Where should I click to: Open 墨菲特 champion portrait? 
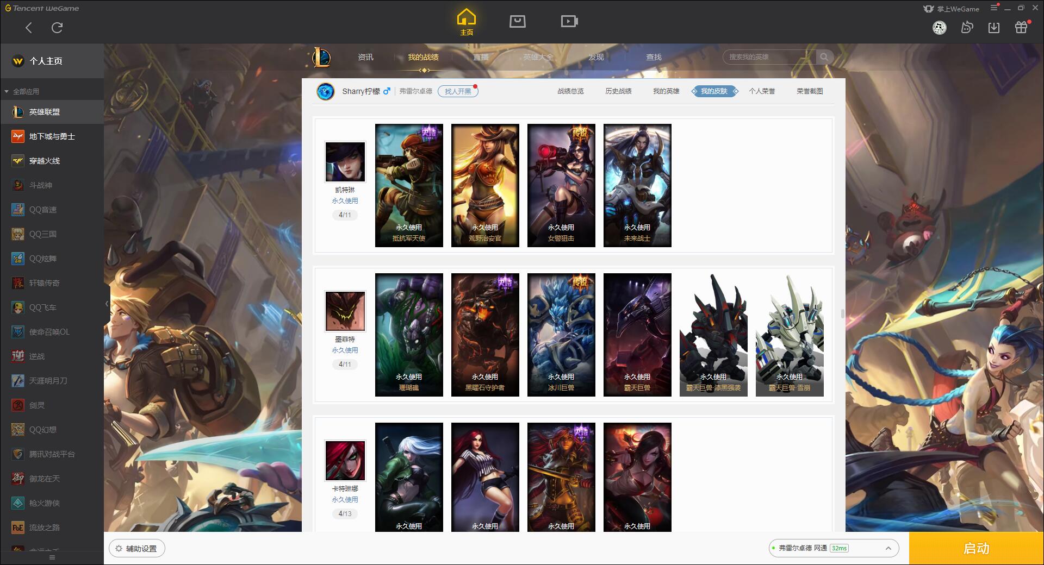(345, 311)
